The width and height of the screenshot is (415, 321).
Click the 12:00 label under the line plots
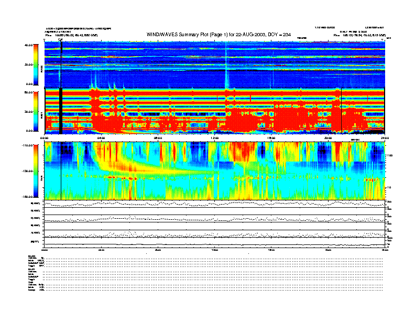coord(215,250)
